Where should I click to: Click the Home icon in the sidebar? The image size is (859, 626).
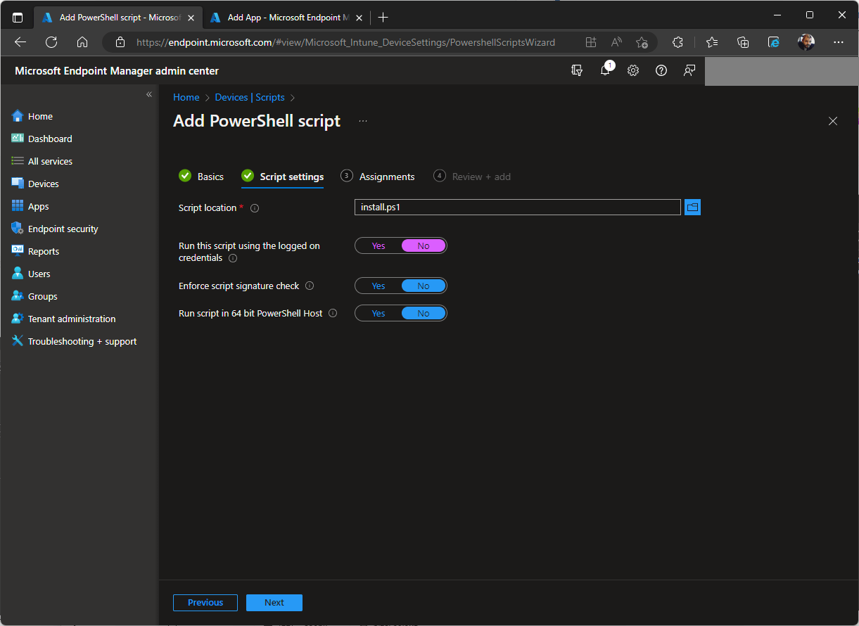[x=18, y=116]
